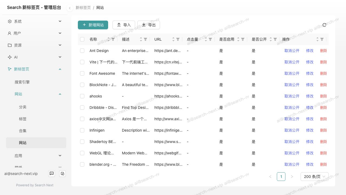Click the Powered by Search Next text
The image size is (346, 195).
[35, 185]
